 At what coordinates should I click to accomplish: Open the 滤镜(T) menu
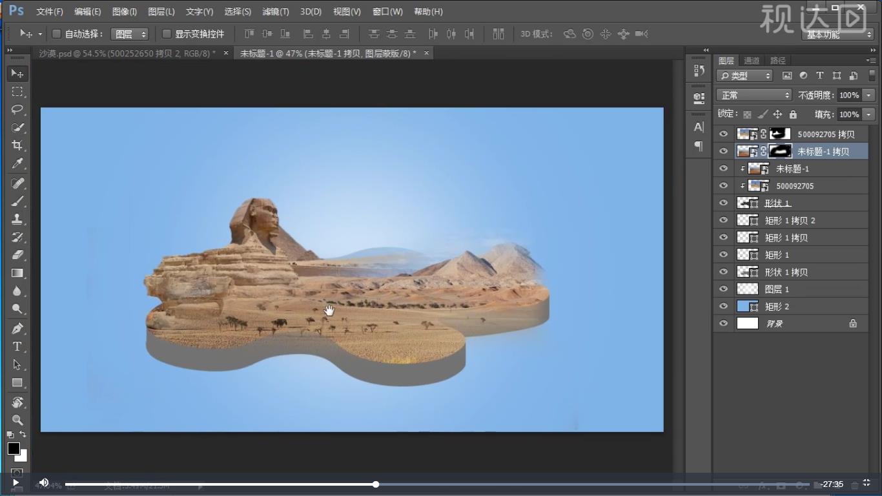pyautogui.click(x=276, y=12)
